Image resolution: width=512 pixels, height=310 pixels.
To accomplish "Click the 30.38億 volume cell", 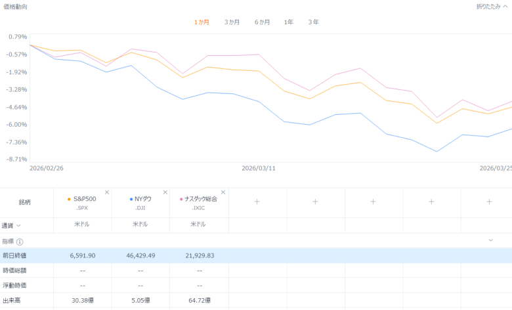I will click(83, 301).
